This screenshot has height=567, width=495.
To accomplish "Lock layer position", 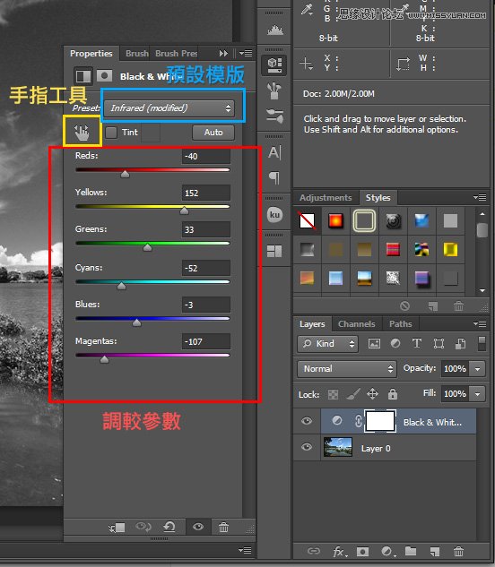I will click(x=373, y=394).
